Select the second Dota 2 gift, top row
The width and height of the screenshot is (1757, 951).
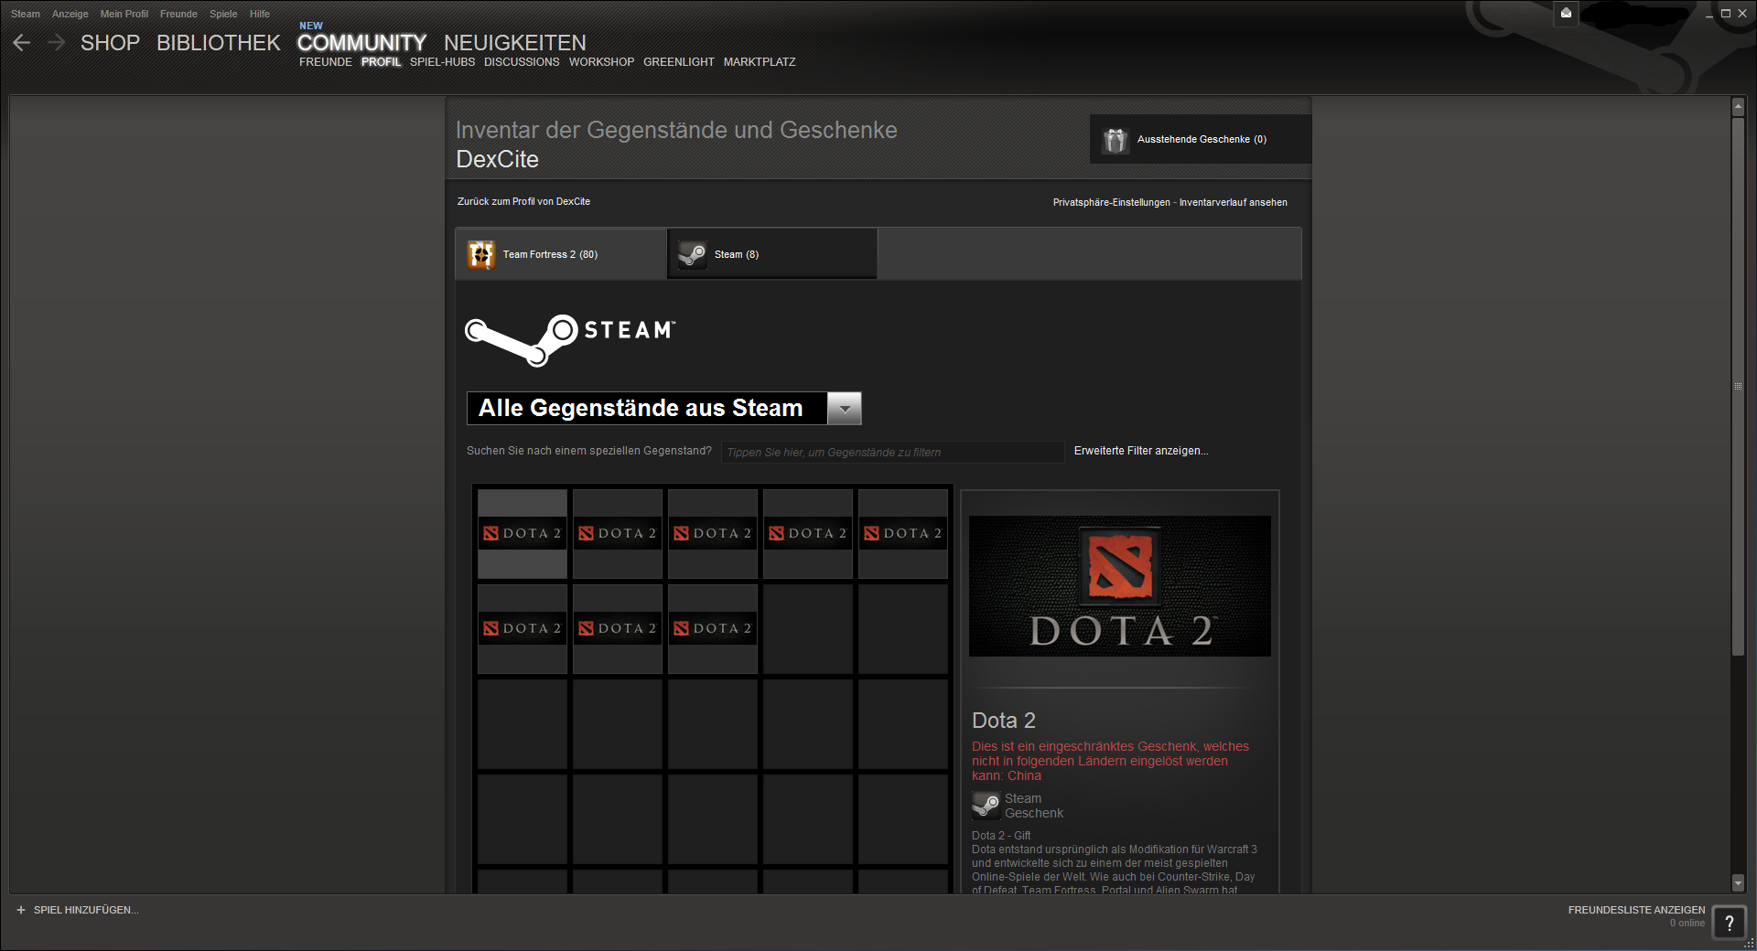pyautogui.click(x=618, y=533)
